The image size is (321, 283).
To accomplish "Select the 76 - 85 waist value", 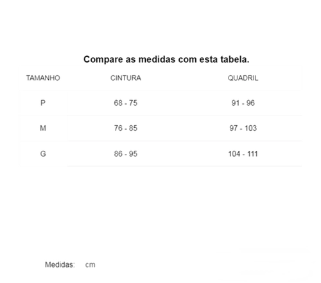I will (126, 128).
